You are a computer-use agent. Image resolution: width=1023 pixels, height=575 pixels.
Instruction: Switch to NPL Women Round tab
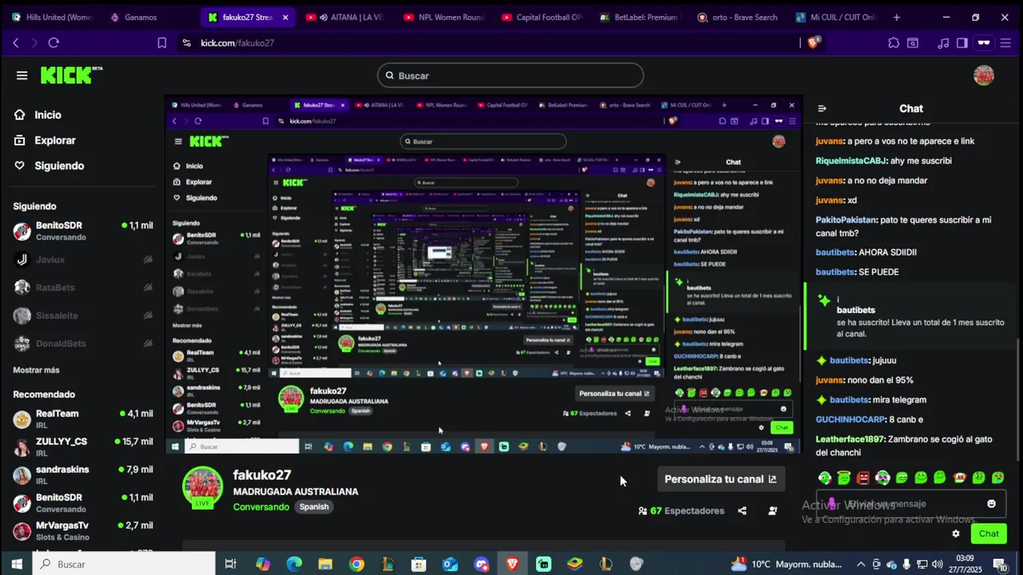pyautogui.click(x=444, y=17)
